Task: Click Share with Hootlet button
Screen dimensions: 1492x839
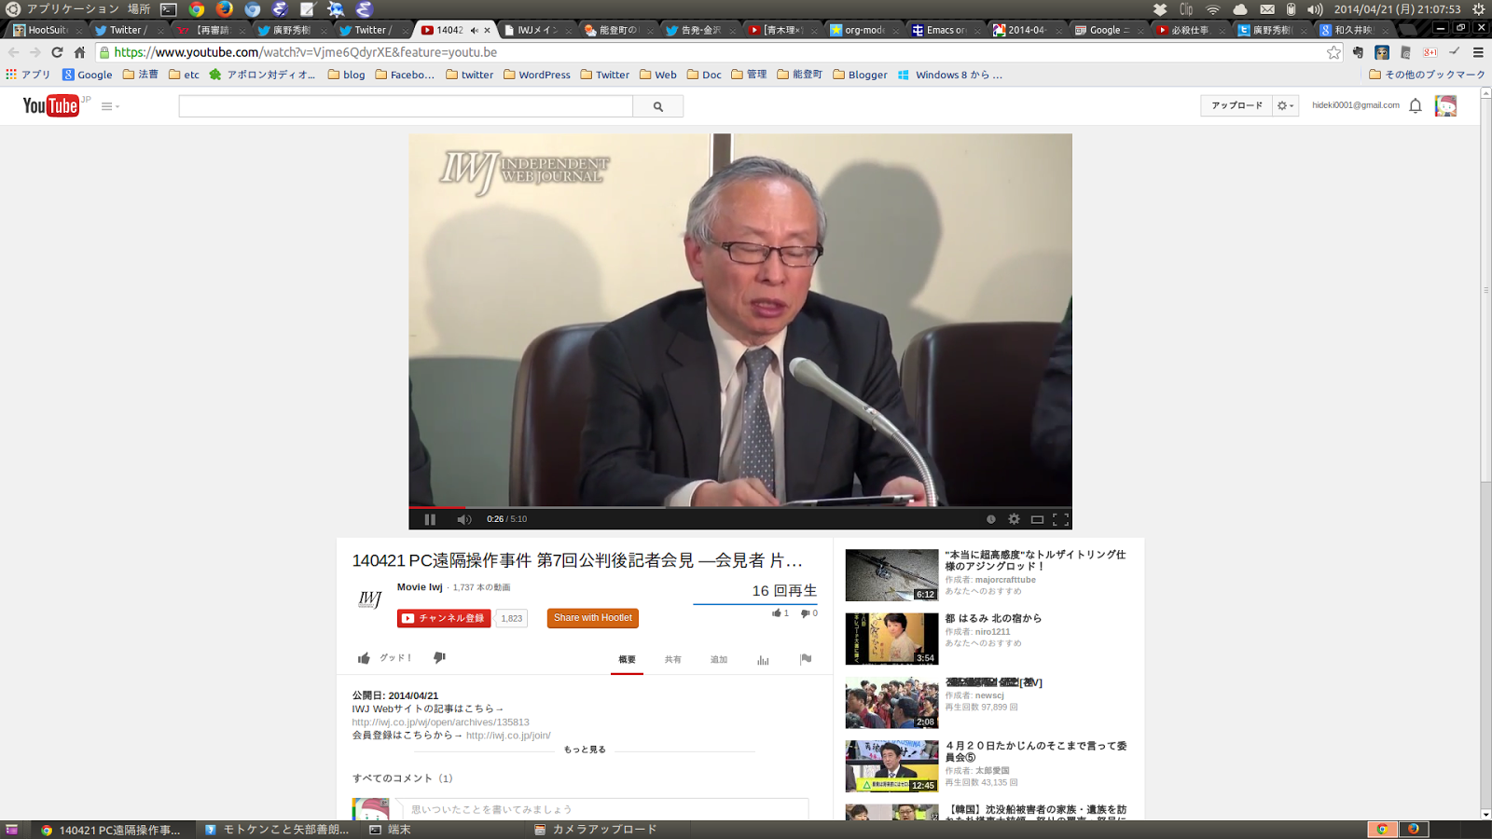Action: [593, 618]
